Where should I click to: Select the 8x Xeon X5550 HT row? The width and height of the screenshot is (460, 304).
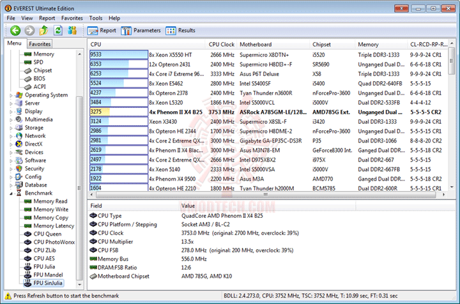(x=268, y=55)
